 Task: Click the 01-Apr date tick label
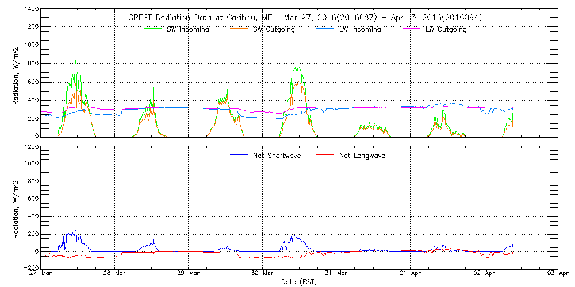point(410,274)
